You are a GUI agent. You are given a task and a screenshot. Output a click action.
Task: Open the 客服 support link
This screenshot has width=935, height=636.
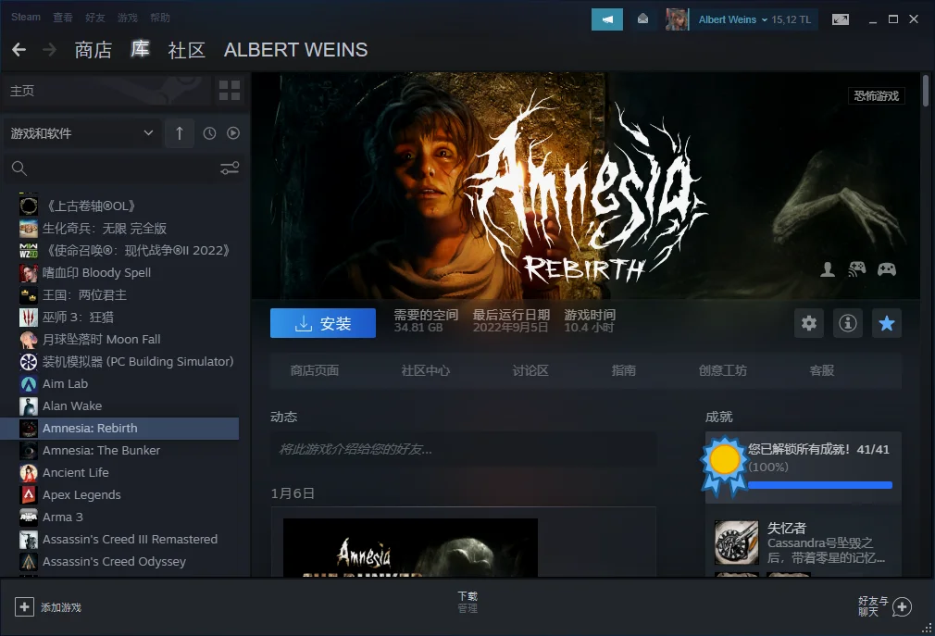pyautogui.click(x=822, y=370)
